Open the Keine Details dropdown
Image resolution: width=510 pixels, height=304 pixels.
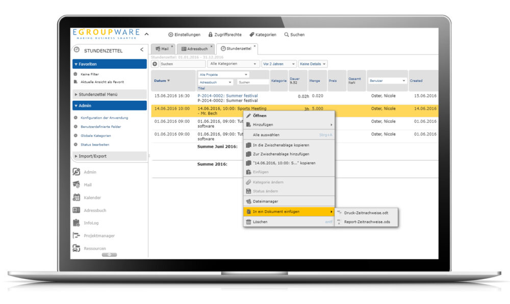point(313,64)
